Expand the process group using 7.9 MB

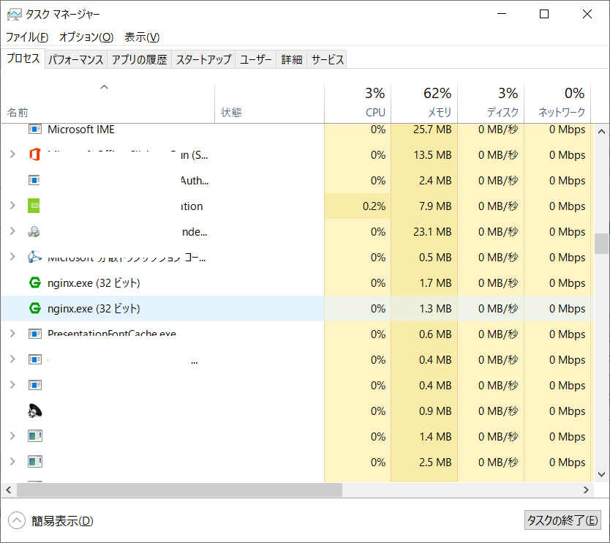12,205
